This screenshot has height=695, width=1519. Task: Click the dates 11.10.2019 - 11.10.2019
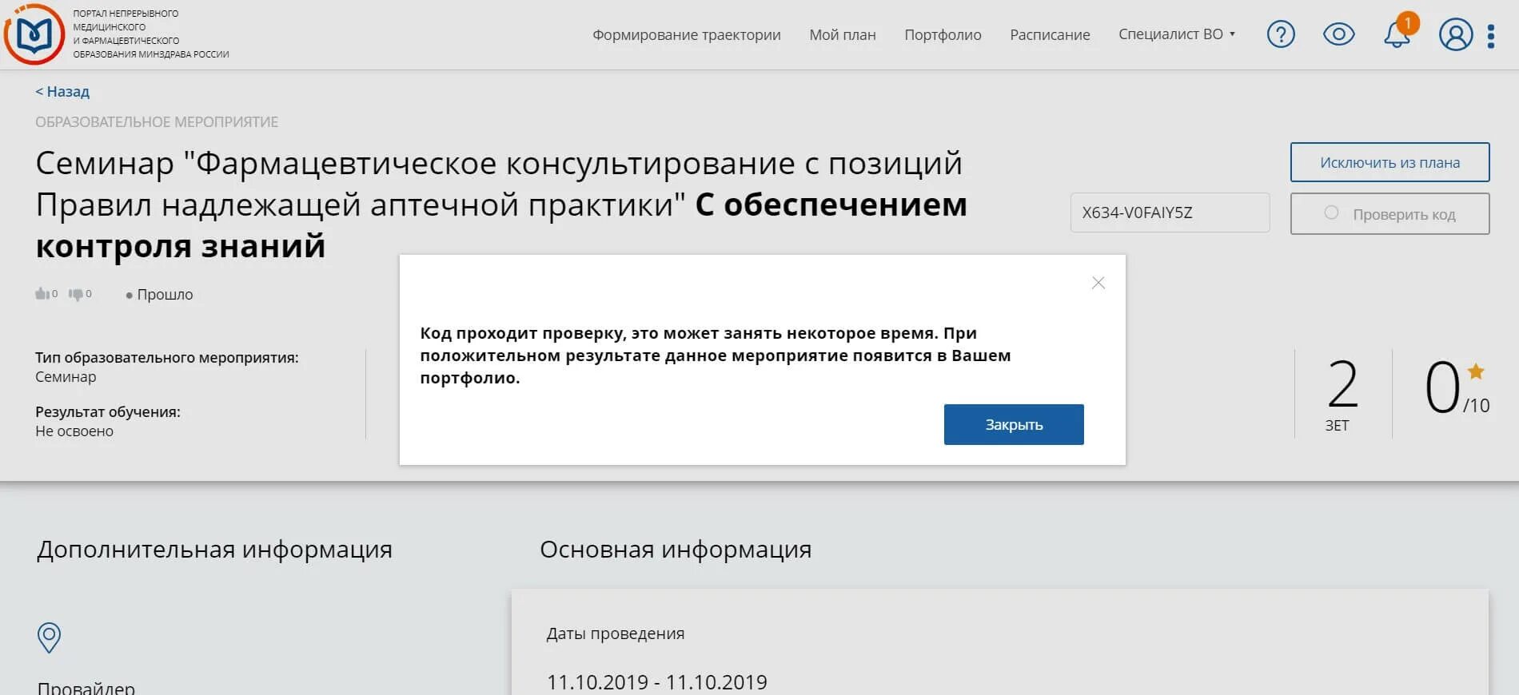point(656,682)
